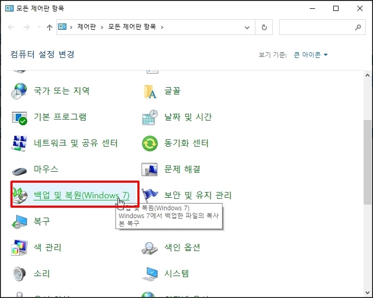Select the 모든 제어판 항목 breadcrumb
This screenshot has width=373, height=298.
click(x=132, y=27)
